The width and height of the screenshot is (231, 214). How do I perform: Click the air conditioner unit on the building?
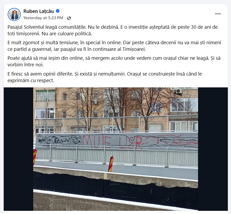179,91
